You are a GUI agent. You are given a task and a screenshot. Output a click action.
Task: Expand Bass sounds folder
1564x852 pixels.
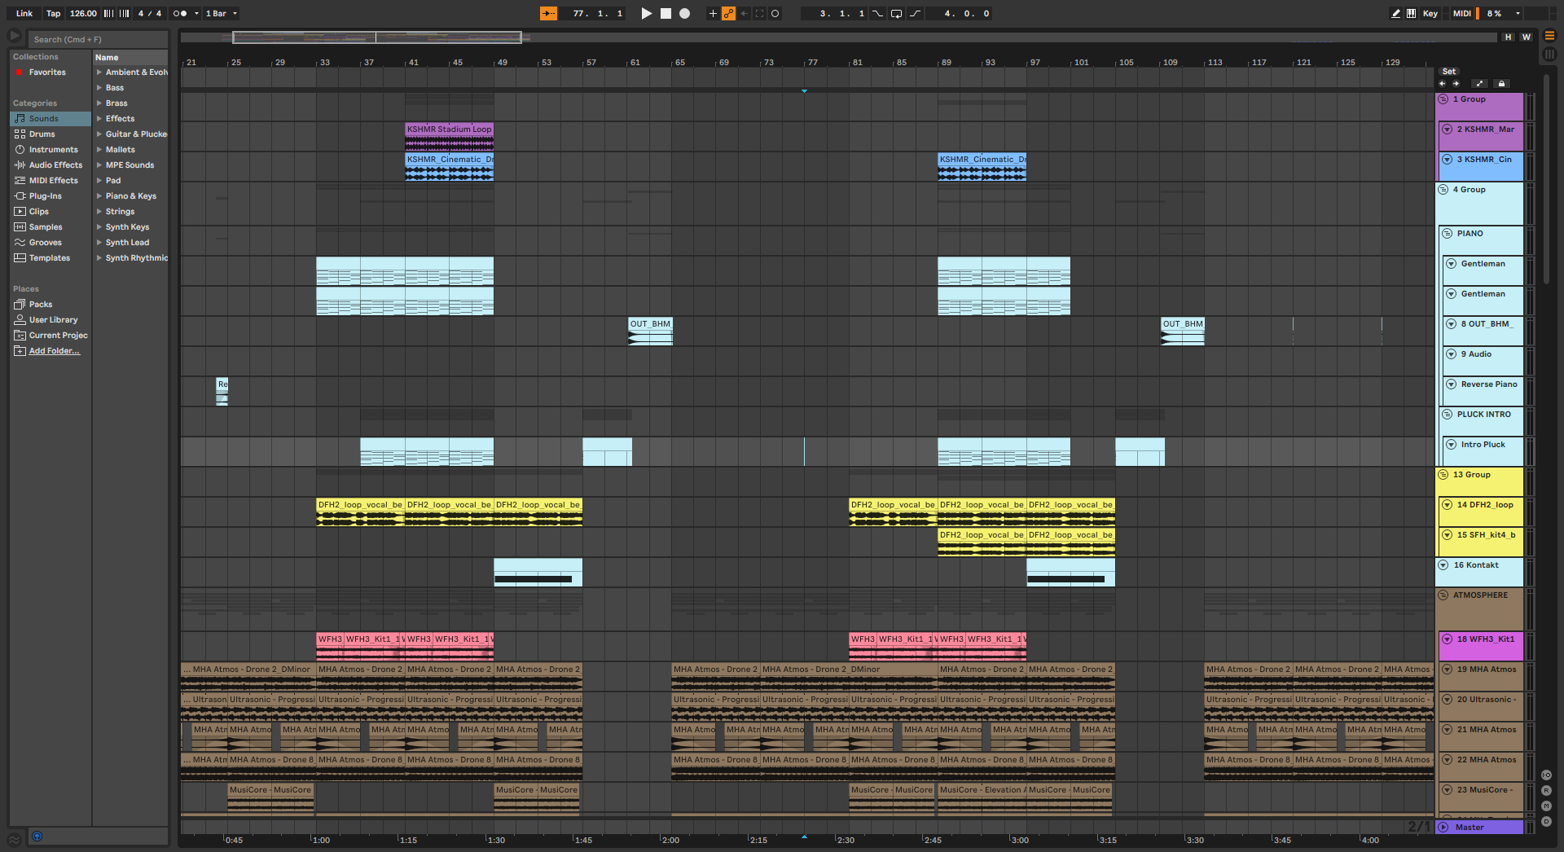point(99,88)
